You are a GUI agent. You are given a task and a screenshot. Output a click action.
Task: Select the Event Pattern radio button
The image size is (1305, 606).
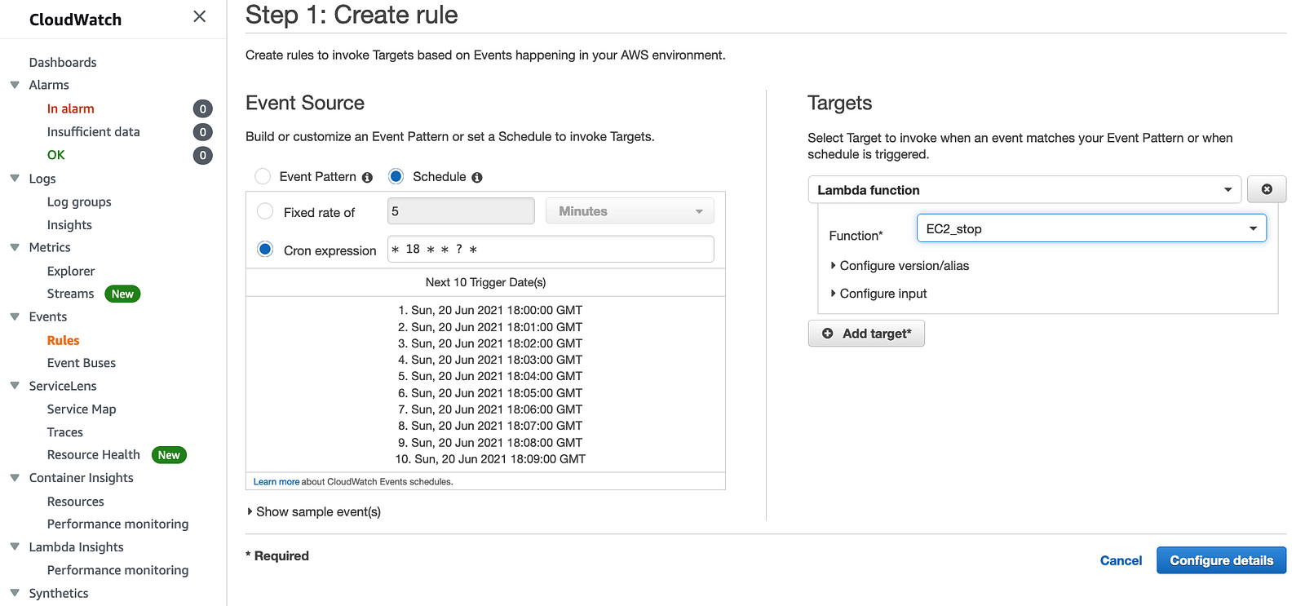tap(263, 176)
